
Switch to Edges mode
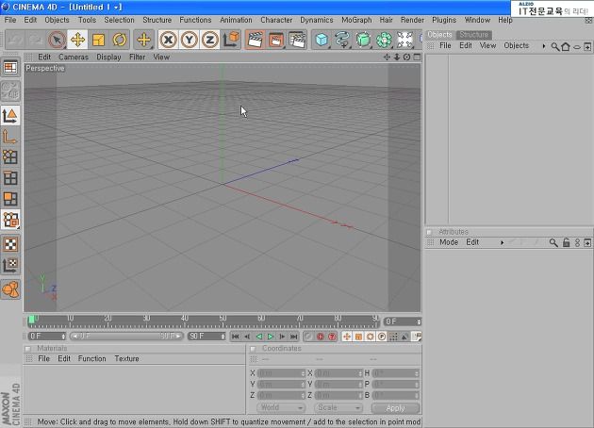tap(10, 177)
